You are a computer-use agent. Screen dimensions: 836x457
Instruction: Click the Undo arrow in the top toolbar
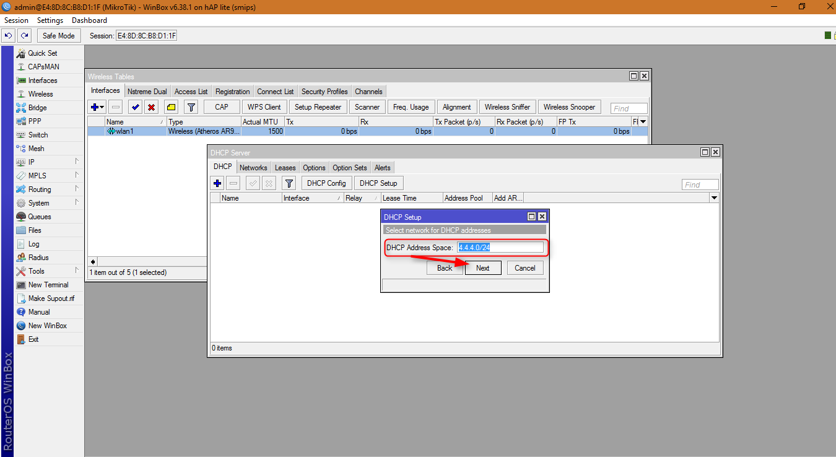[x=7, y=35]
